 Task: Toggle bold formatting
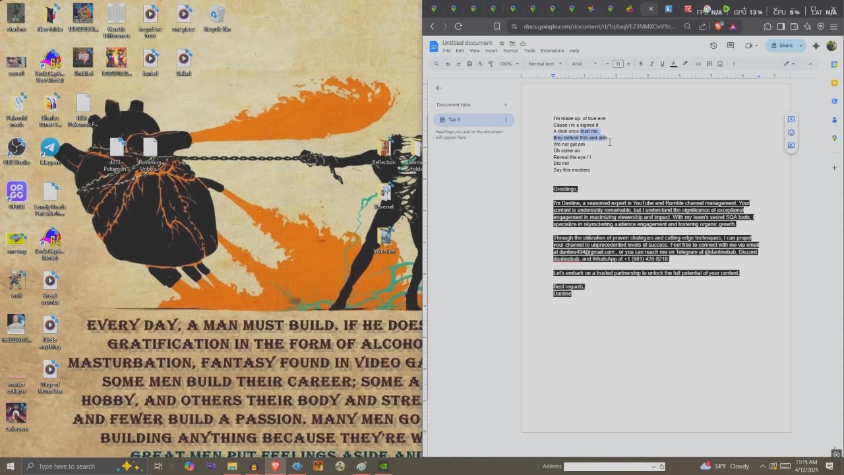coord(641,64)
